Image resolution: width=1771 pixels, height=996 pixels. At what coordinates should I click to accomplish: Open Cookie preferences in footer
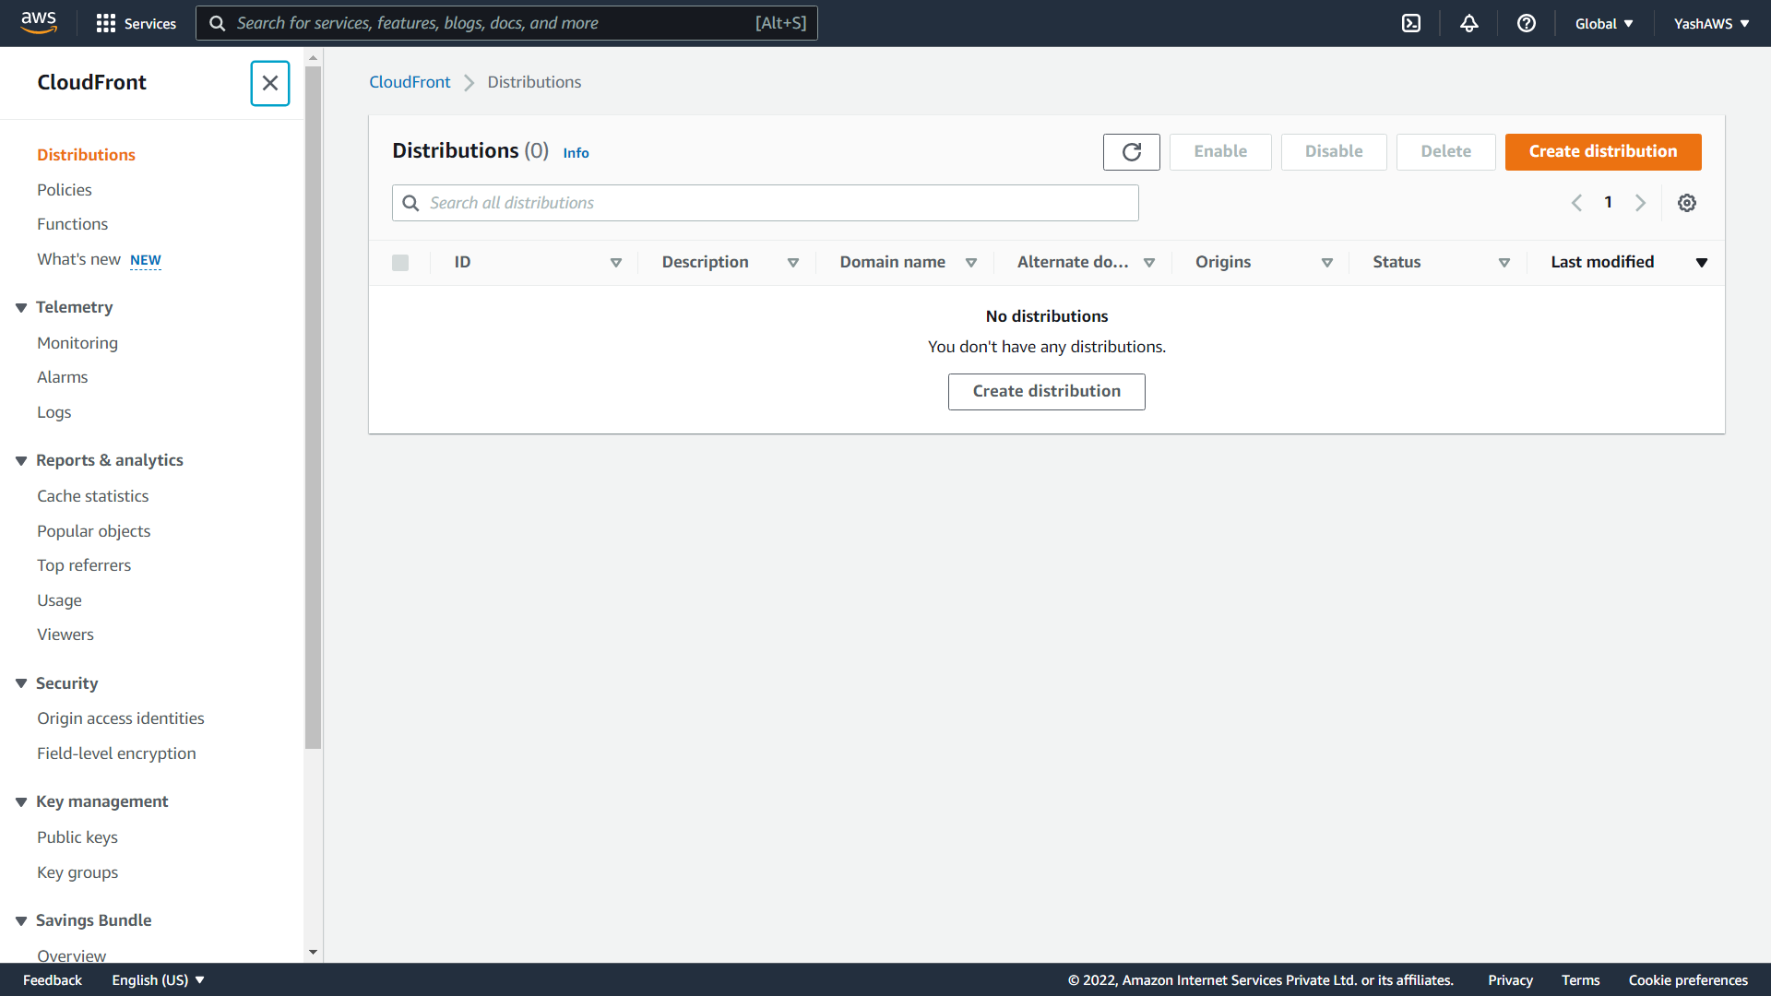[x=1688, y=980]
